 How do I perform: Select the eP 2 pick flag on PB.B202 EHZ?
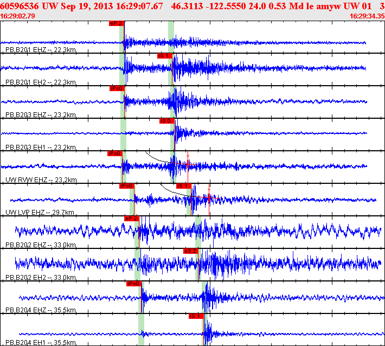[x=132, y=219]
